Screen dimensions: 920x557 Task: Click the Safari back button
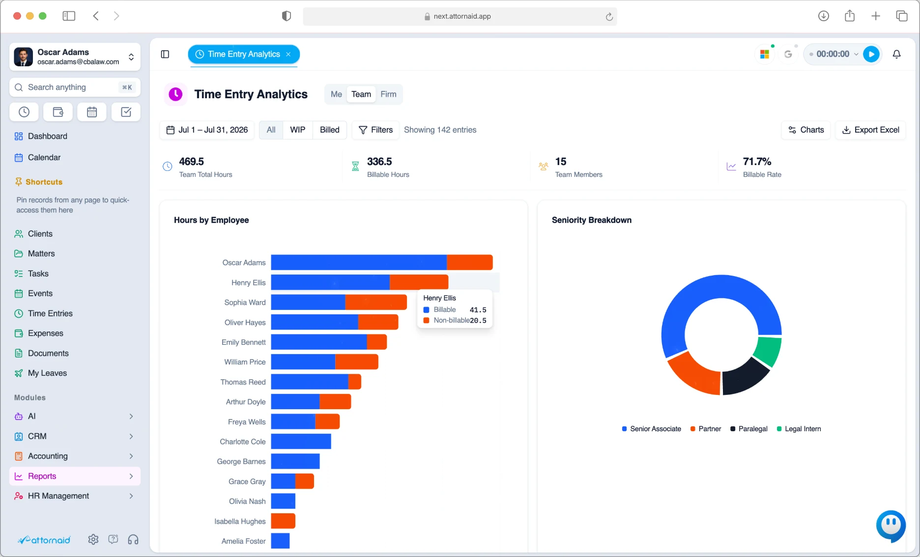pos(96,16)
